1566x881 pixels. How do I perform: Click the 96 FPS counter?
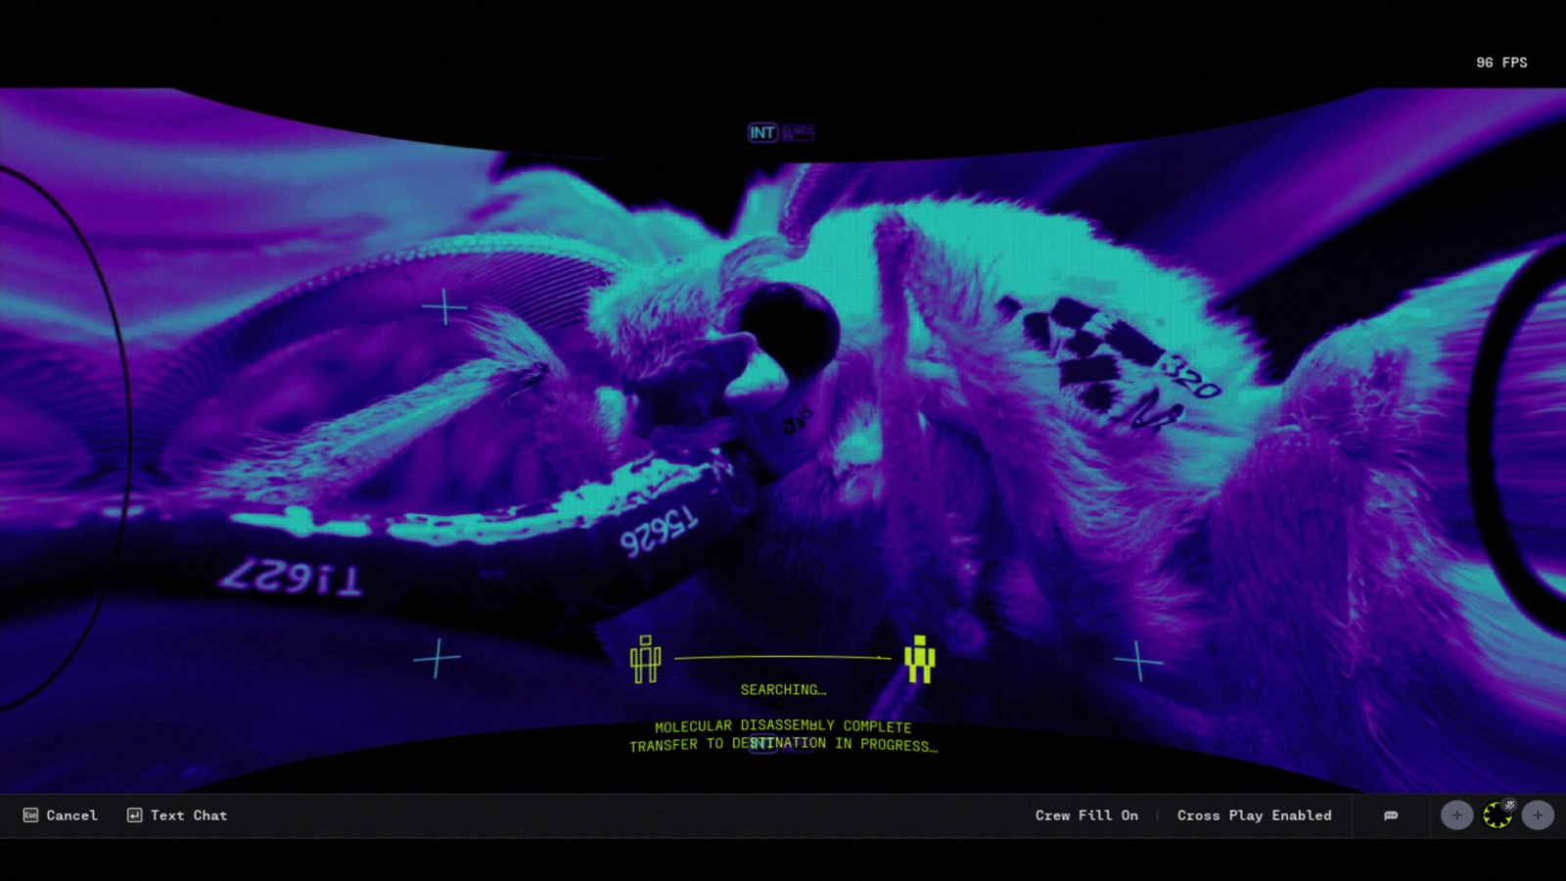point(1501,63)
